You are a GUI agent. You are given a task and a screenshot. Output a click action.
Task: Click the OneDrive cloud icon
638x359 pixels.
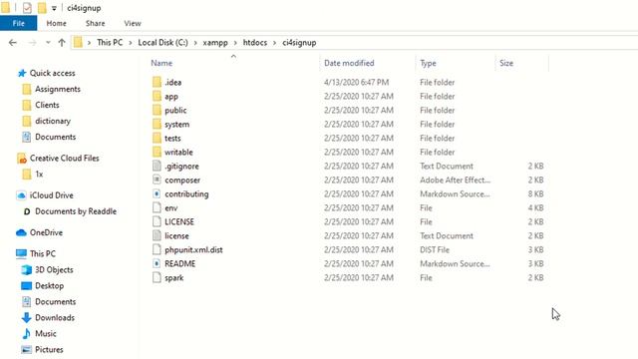(21, 232)
